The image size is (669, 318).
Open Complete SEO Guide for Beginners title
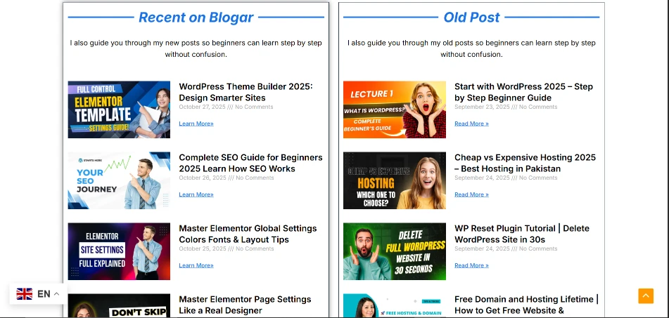pyautogui.click(x=250, y=163)
